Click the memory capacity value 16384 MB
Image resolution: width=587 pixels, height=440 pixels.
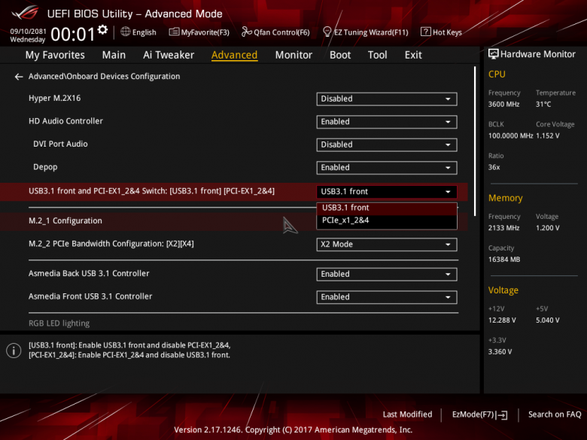pyautogui.click(x=504, y=259)
